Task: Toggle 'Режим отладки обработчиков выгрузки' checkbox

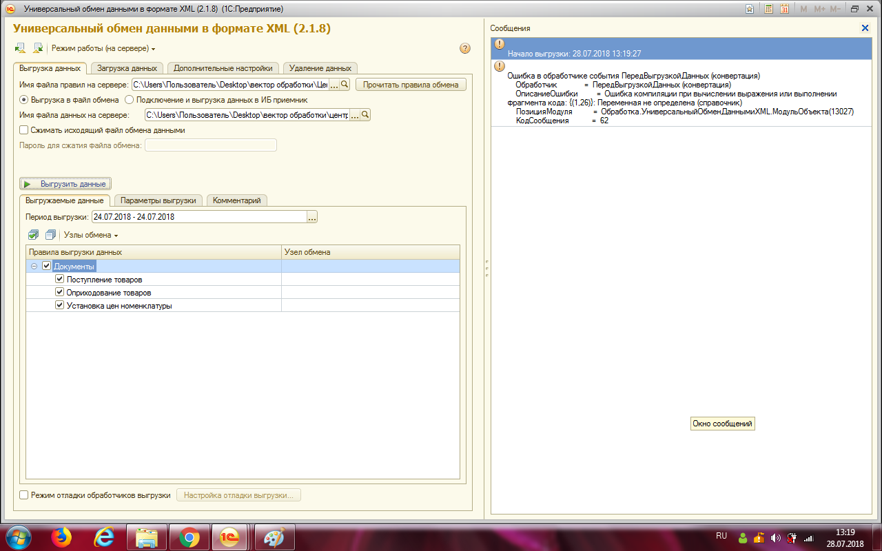Action: click(x=24, y=495)
